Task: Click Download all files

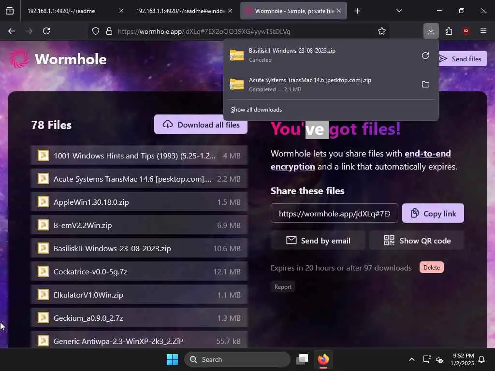Action: point(201,125)
